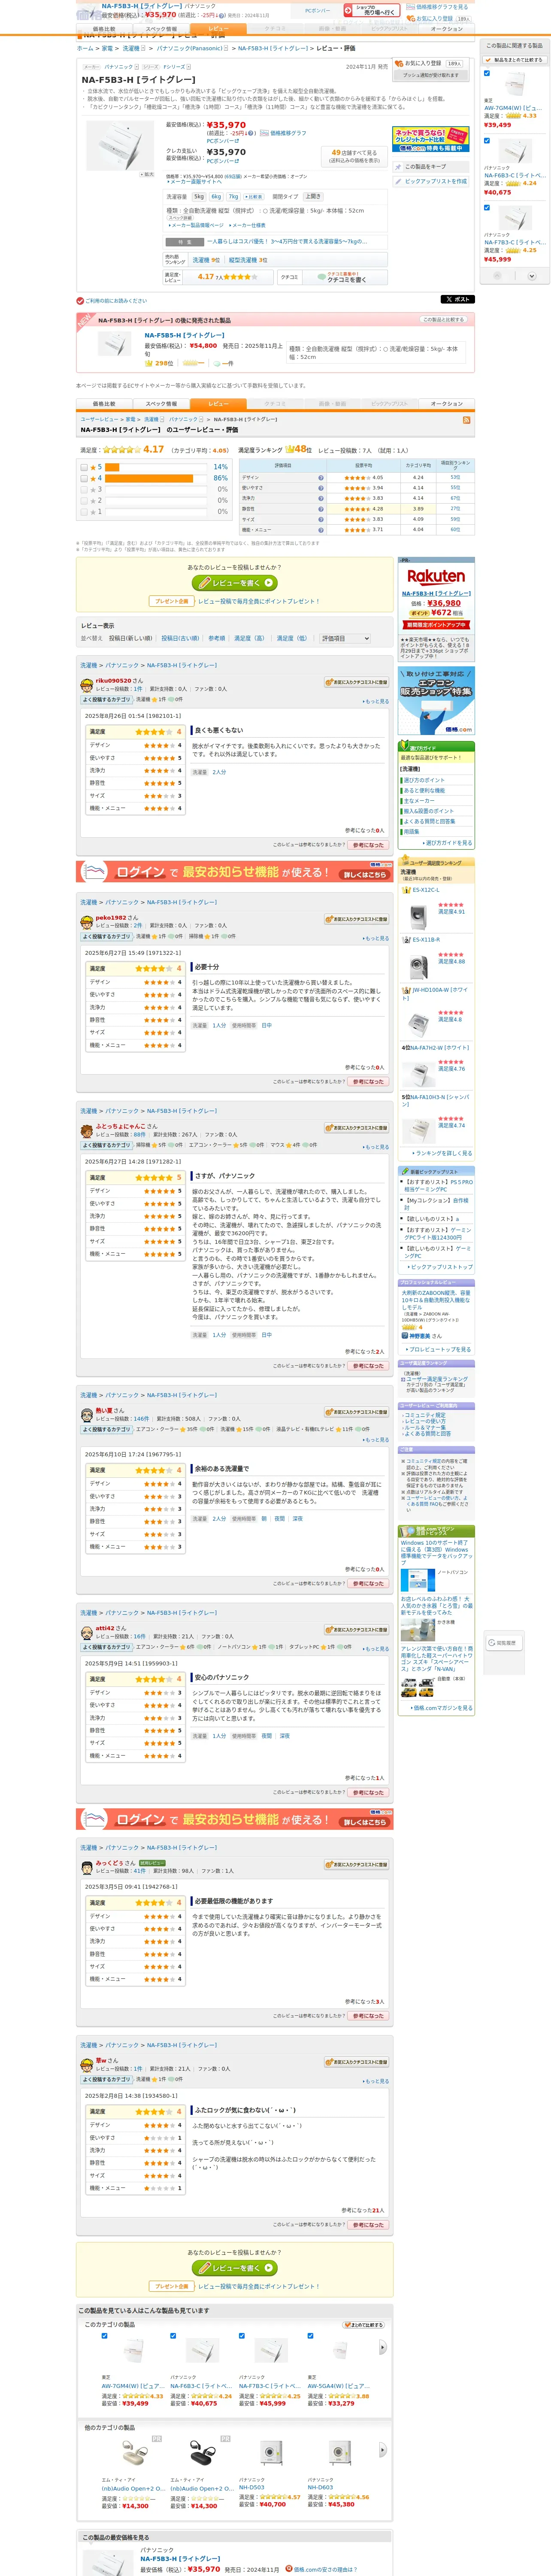The image size is (551, 2576).
Task: Click reviewer ふとっちょじゃんこ's avatar icon
Action: (x=87, y=1130)
